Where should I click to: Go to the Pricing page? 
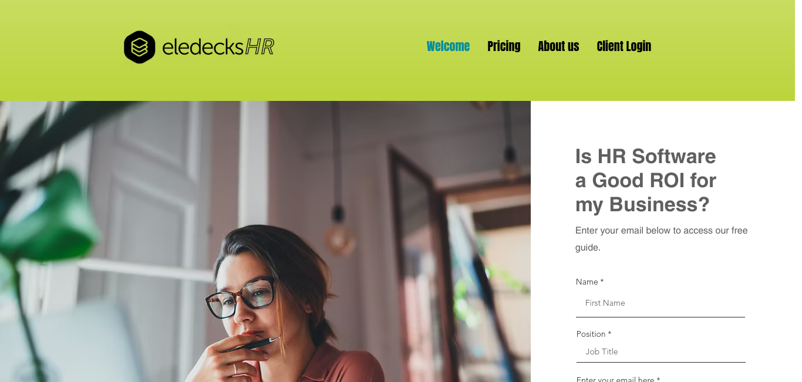click(x=504, y=46)
